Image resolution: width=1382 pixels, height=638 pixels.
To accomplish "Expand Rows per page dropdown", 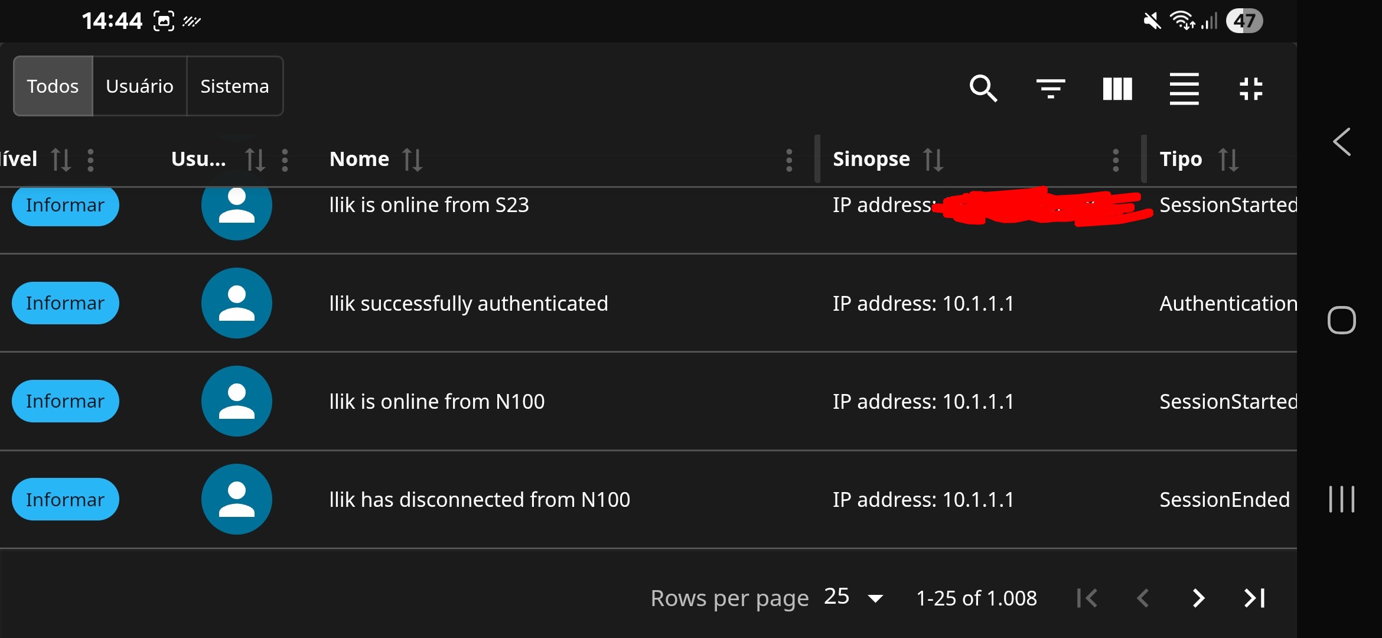I will coord(875,598).
